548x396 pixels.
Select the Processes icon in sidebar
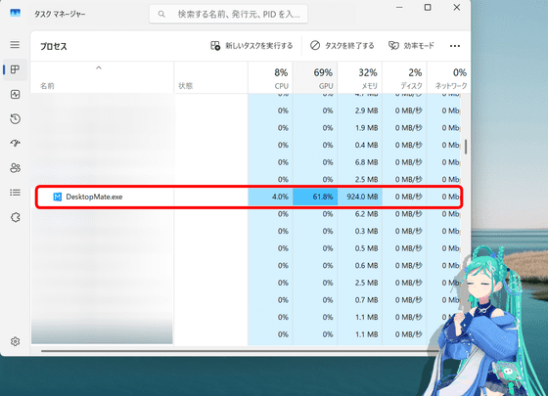15,69
